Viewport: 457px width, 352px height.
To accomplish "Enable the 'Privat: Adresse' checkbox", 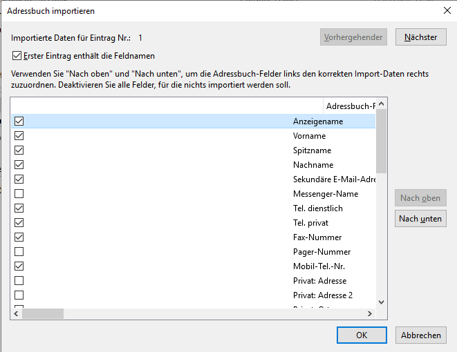I will click(x=19, y=281).
